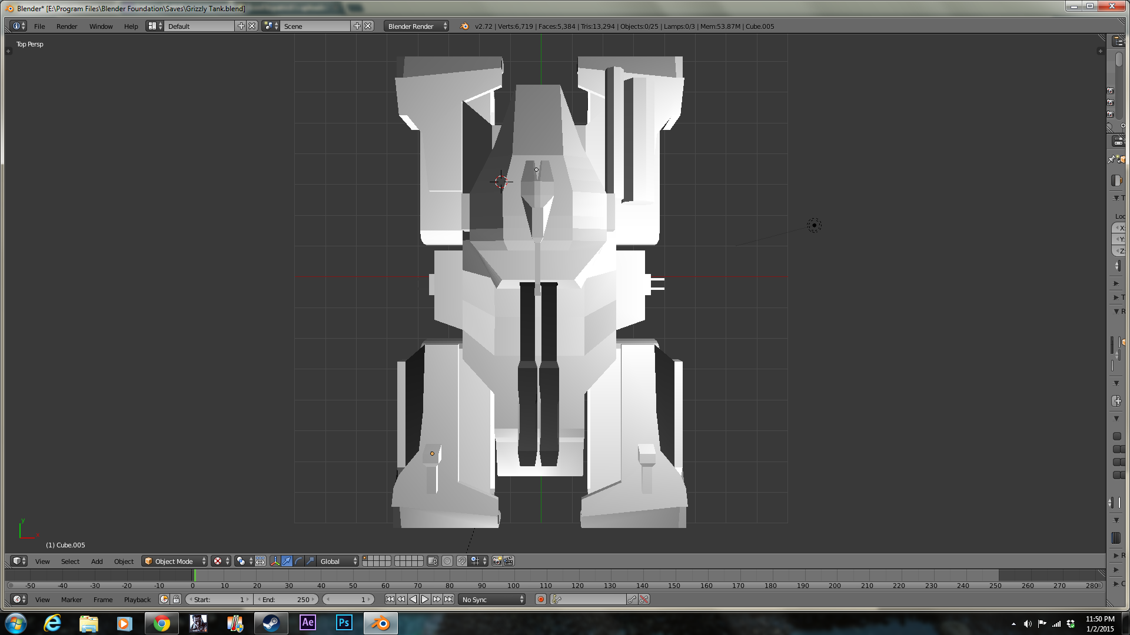This screenshot has height=635, width=1130.
Task: Play the animation forward
Action: tap(425, 599)
